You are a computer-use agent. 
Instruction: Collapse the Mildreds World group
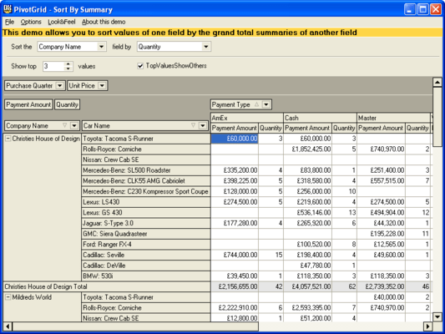(x=8, y=297)
